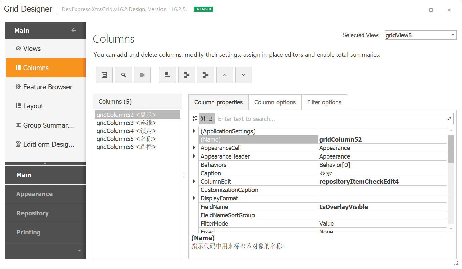Select gridColumn54 in the columns list
Viewport: 462px width, 269px height.
[137, 131]
